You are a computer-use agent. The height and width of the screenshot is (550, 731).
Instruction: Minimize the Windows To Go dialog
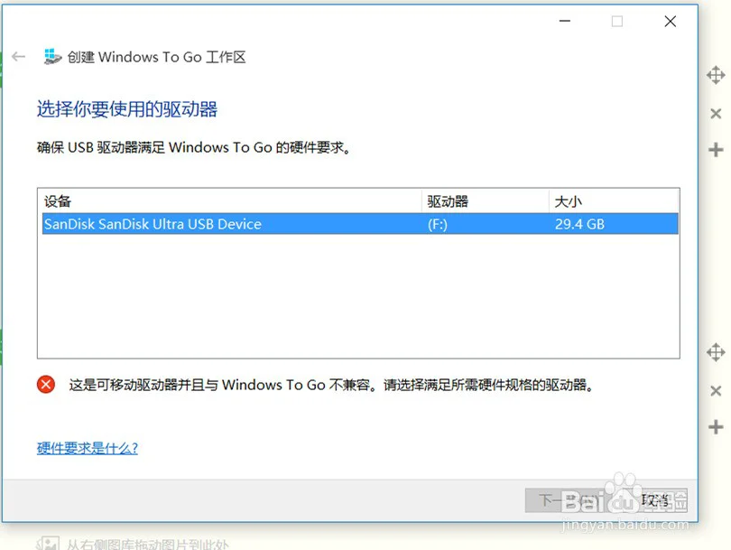pos(565,21)
